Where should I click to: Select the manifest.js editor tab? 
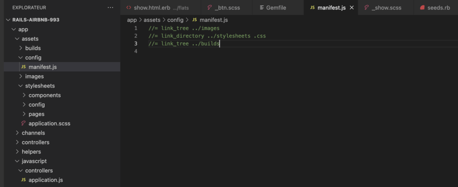331,8
